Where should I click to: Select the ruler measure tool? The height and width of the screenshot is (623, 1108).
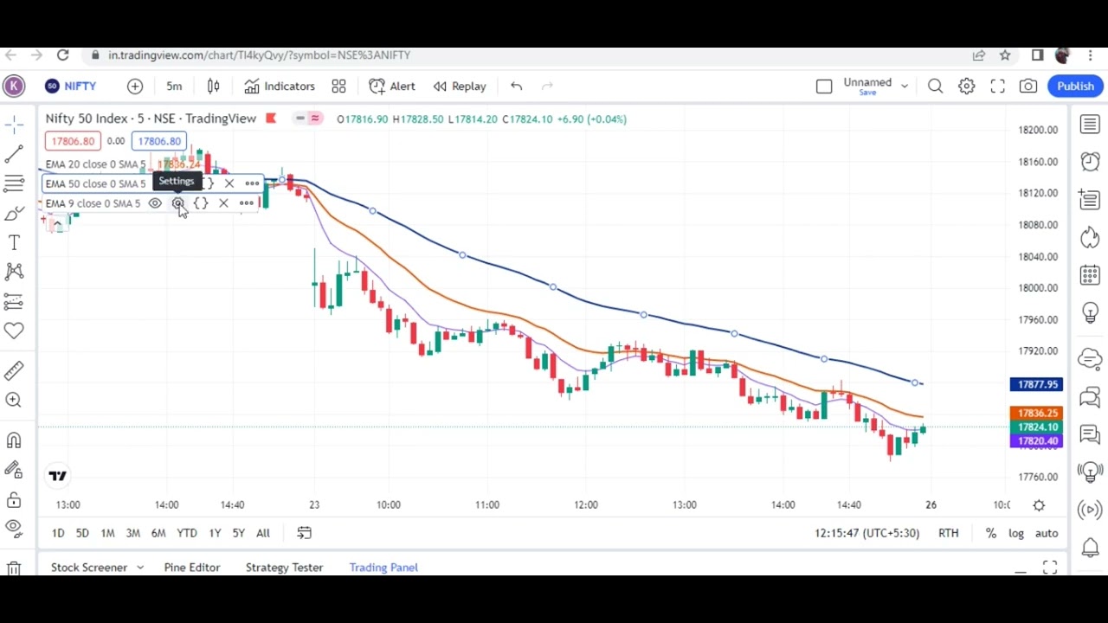[x=14, y=370]
